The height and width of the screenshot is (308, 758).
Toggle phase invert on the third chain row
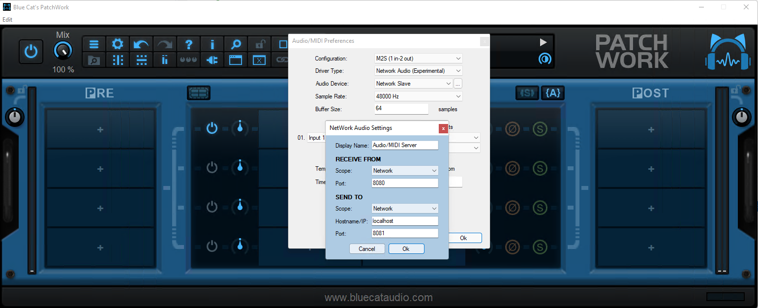[513, 207]
